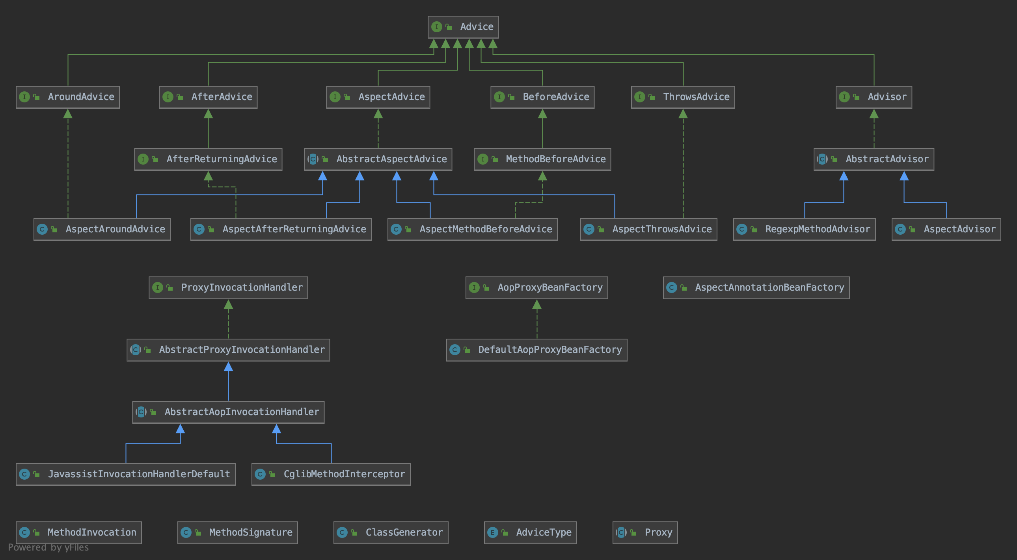Viewport: 1017px width, 560px height.
Task: Click the interface icon on Advice node
Action: point(436,27)
